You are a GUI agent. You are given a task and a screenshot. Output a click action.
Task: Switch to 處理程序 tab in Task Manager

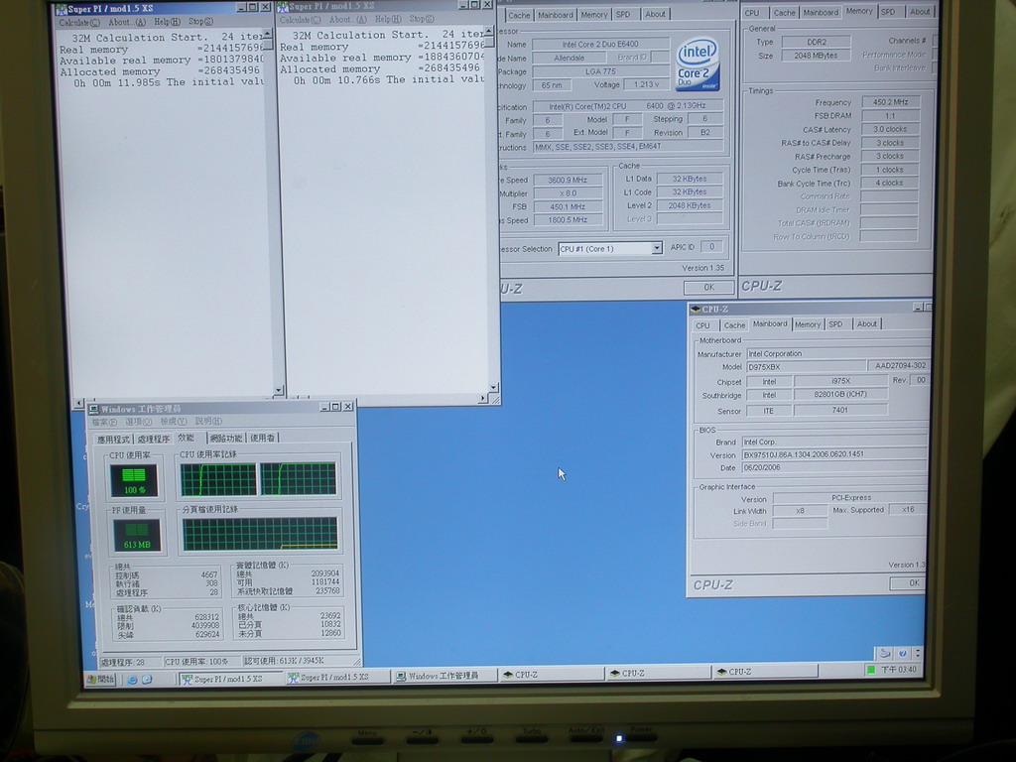pos(154,439)
